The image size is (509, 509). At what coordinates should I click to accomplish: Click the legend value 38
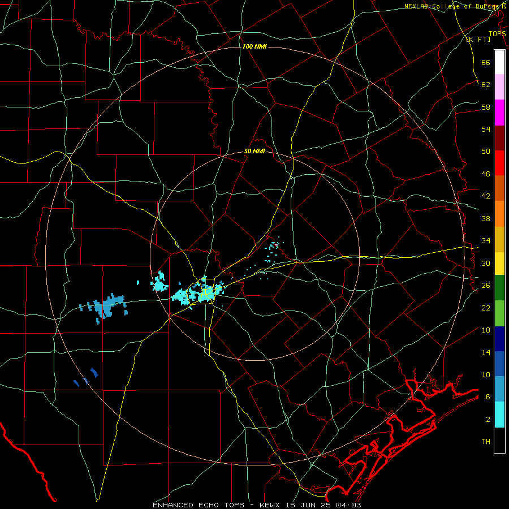[486, 219]
